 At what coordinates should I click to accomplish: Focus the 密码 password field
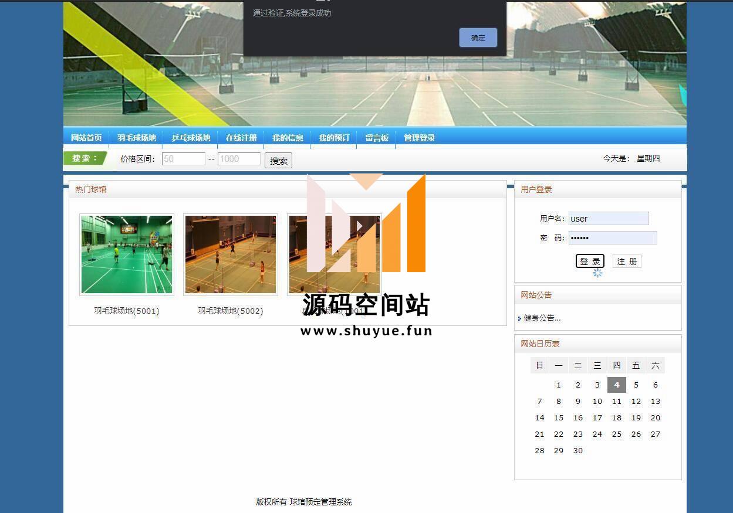coord(613,237)
